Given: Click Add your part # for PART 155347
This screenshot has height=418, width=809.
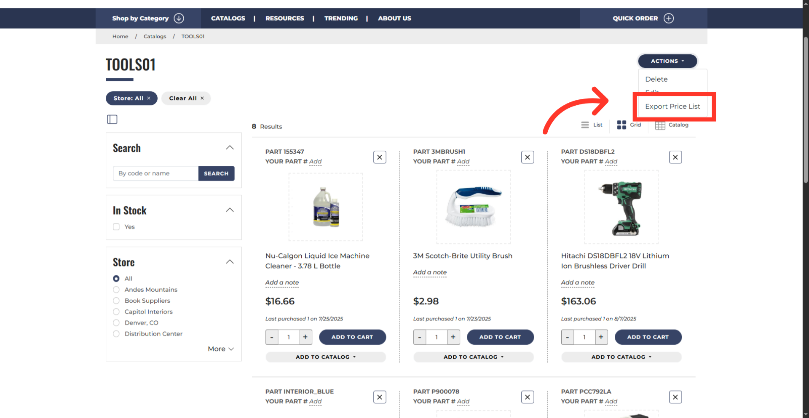Looking at the screenshot, I should coord(315,161).
